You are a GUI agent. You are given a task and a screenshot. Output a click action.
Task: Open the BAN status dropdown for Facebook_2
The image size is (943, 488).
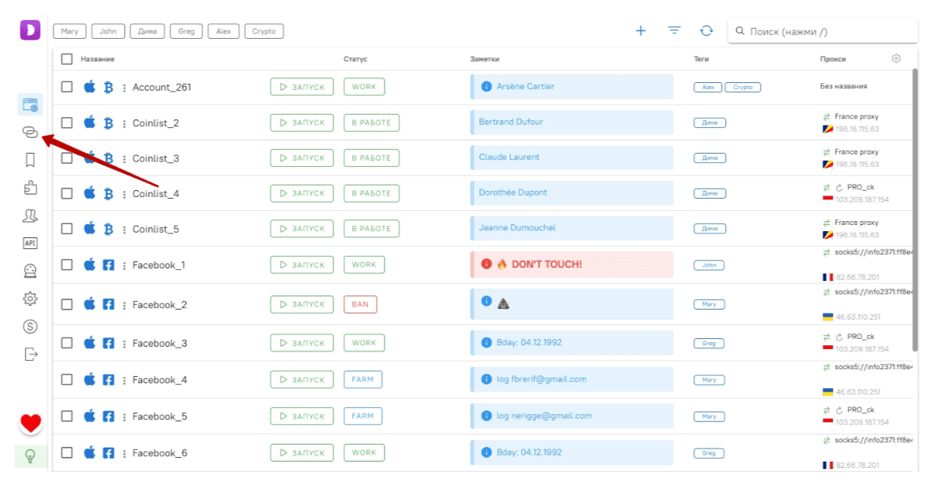(x=360, y=305)
